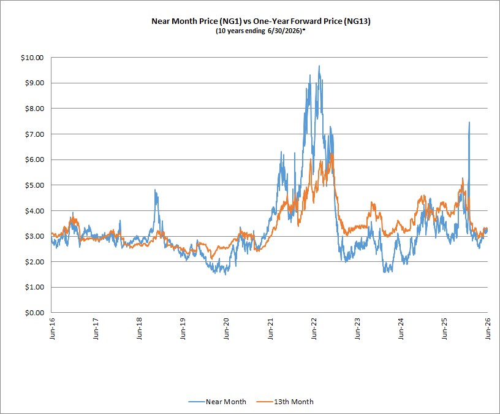
Task: Select the $3.00 y-axis label
Action: coord(34,236)
